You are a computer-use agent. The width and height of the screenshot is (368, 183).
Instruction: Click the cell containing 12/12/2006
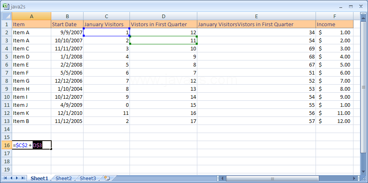coord(67,81)
